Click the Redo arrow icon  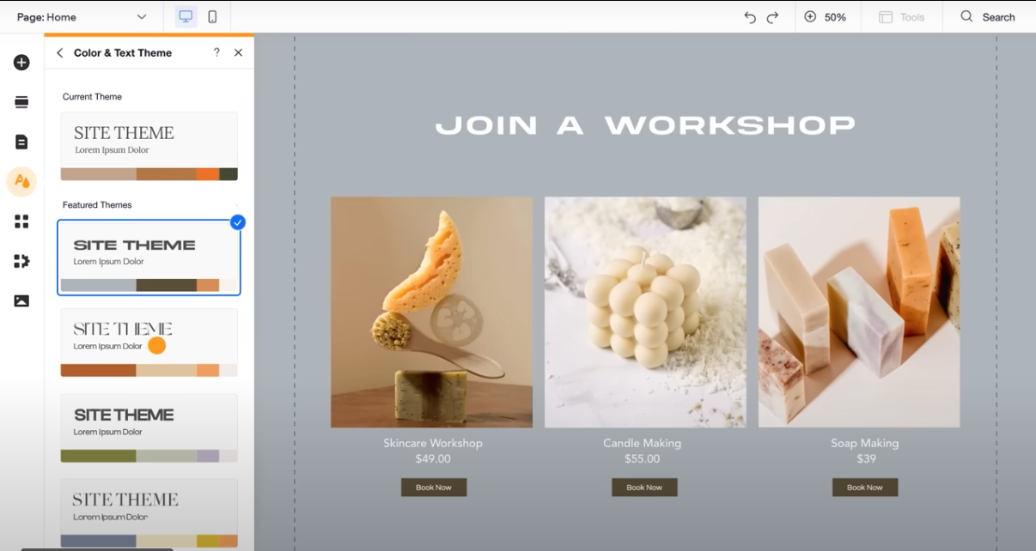[774, 17]
